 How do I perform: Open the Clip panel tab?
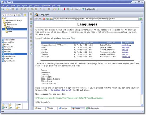coord(19,104)
